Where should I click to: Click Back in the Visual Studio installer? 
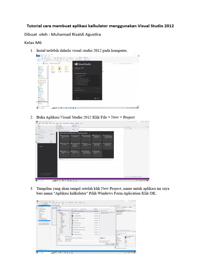pos(77,98)
